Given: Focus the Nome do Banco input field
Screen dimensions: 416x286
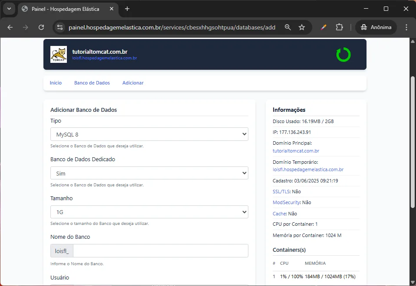Looking at the screenshot, I should [161, 251].
